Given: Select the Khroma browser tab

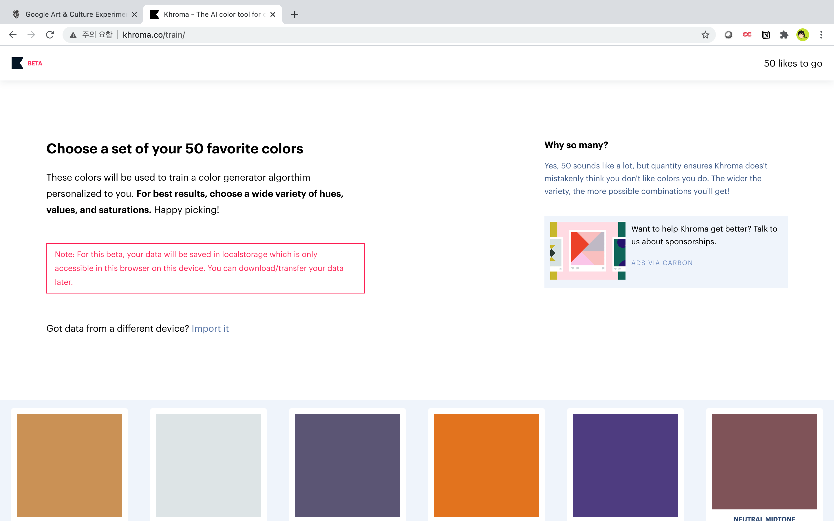Looking at the screenshot, I should tap(212, 14).
